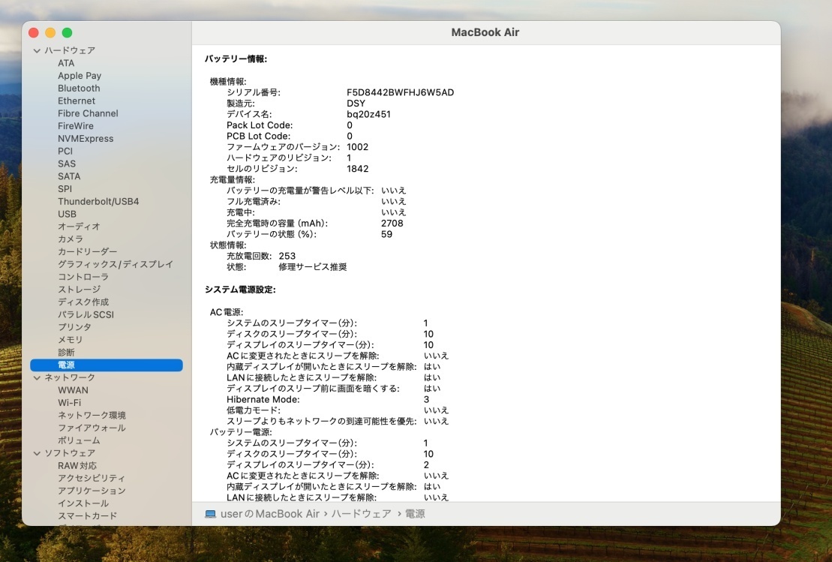Select ファイアウォール in the sidebar
Viewport: 832px width, 562px height.
92,428
